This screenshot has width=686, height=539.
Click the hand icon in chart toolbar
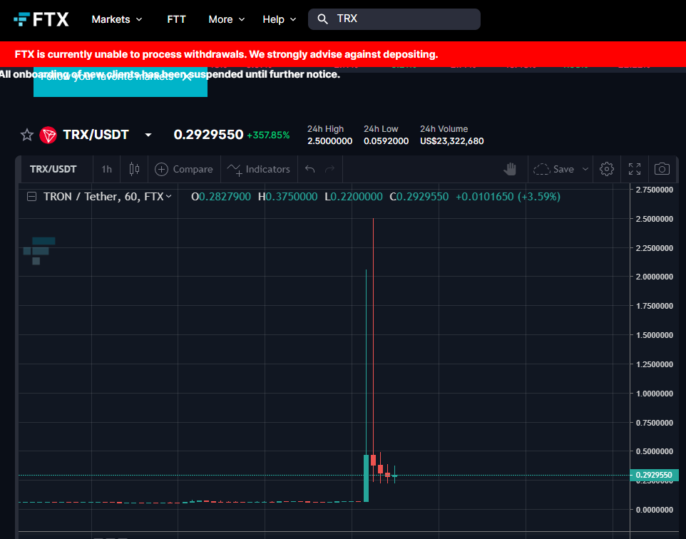pyautogui.click(x=510, y=169)
